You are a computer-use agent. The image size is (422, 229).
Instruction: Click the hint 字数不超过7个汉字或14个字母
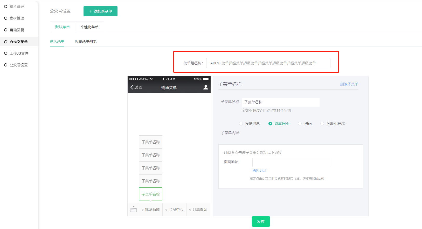(266, 110)
